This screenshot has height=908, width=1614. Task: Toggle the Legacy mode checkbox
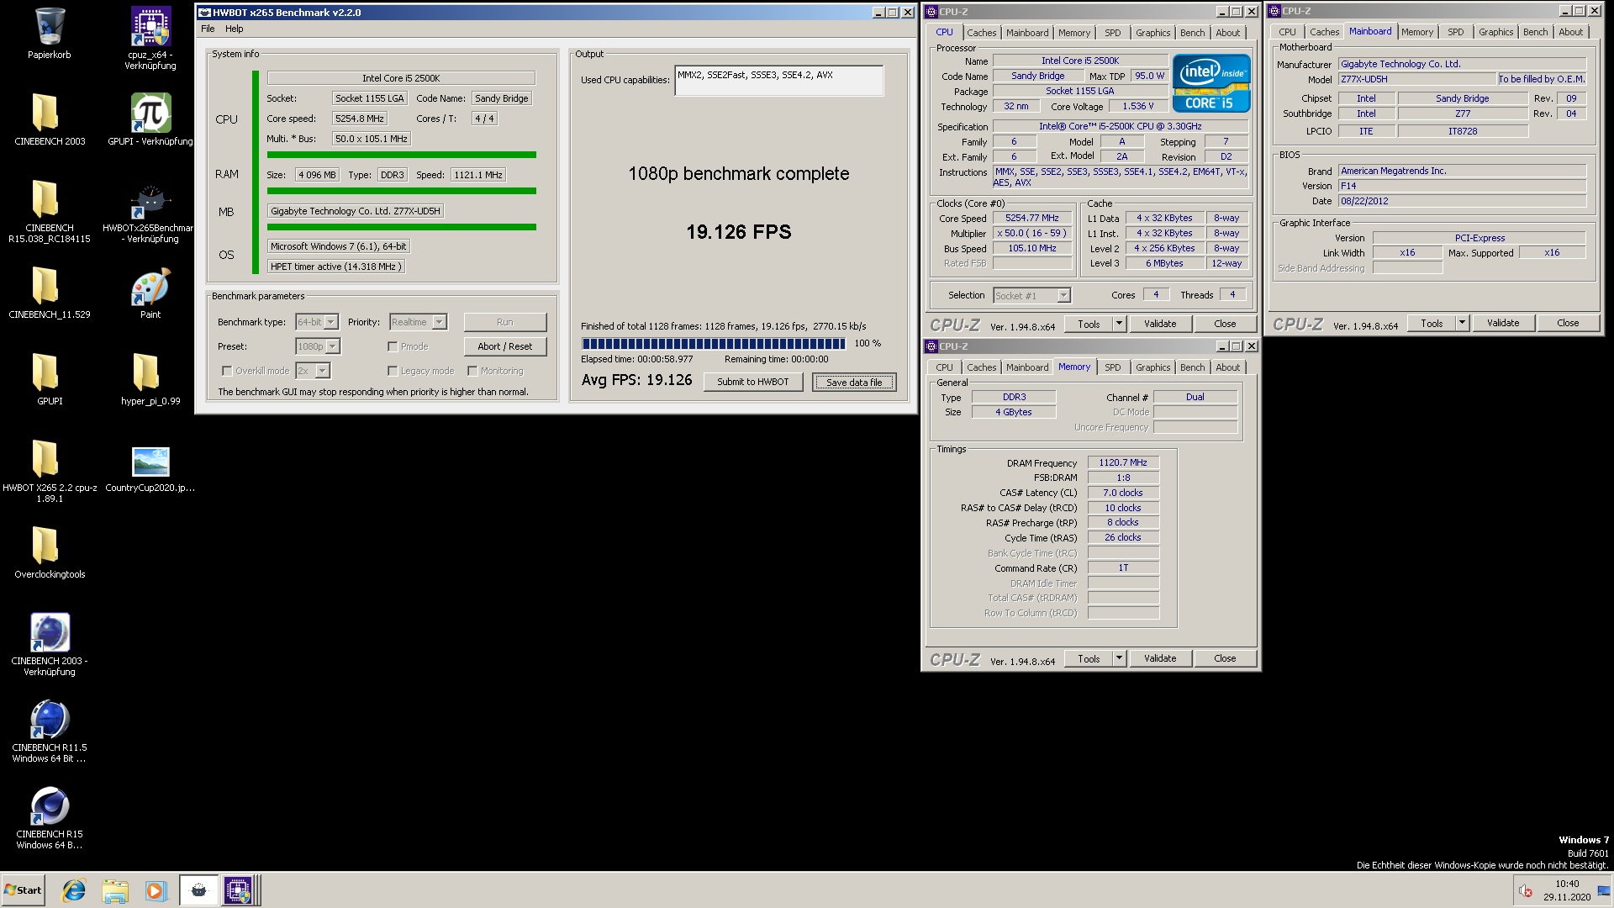click(393, 371)
